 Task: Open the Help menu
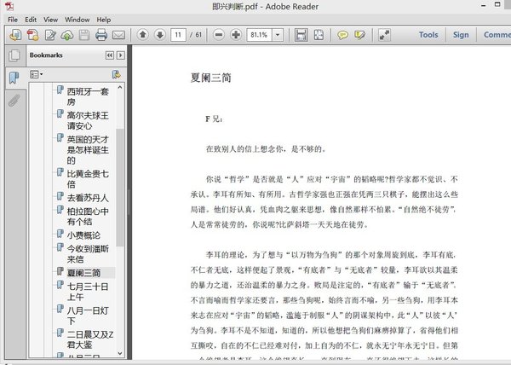coord(104,20)
